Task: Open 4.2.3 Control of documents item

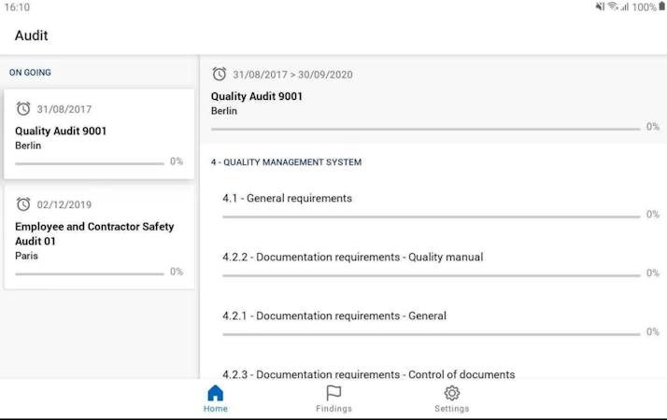Action: [368, 374]
